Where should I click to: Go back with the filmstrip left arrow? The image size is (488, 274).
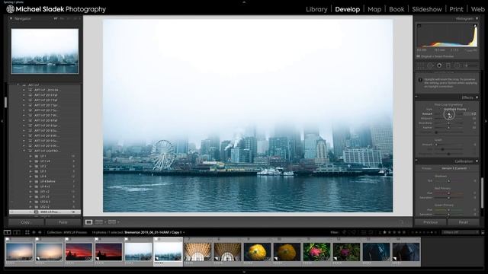[34, 232]
